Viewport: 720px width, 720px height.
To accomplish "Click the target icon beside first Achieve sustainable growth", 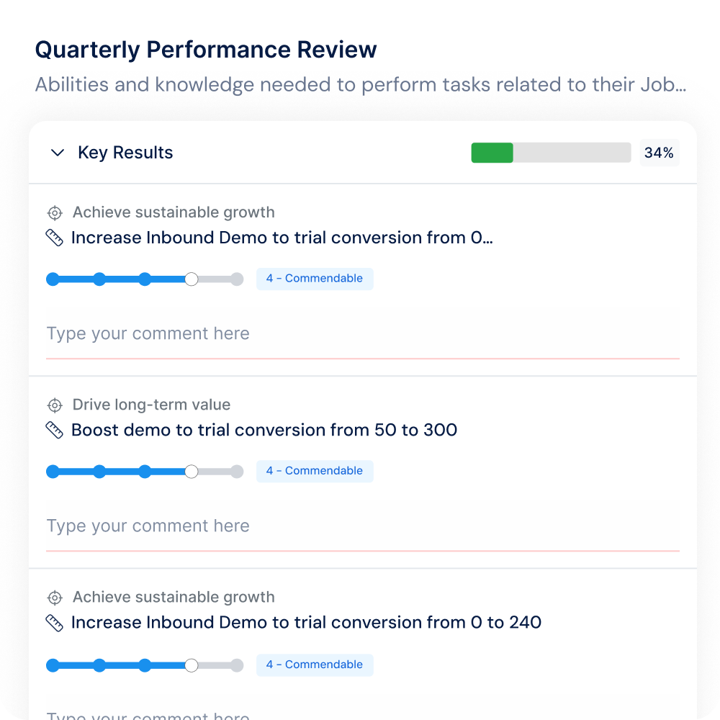I will pyautogui.click(x=54, y=212).
